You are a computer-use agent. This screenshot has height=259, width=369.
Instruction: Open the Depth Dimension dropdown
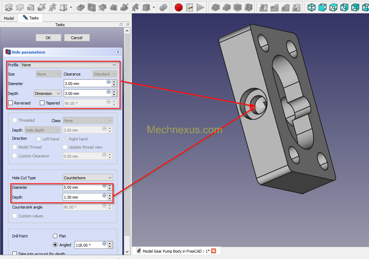[x=48, y=94]
